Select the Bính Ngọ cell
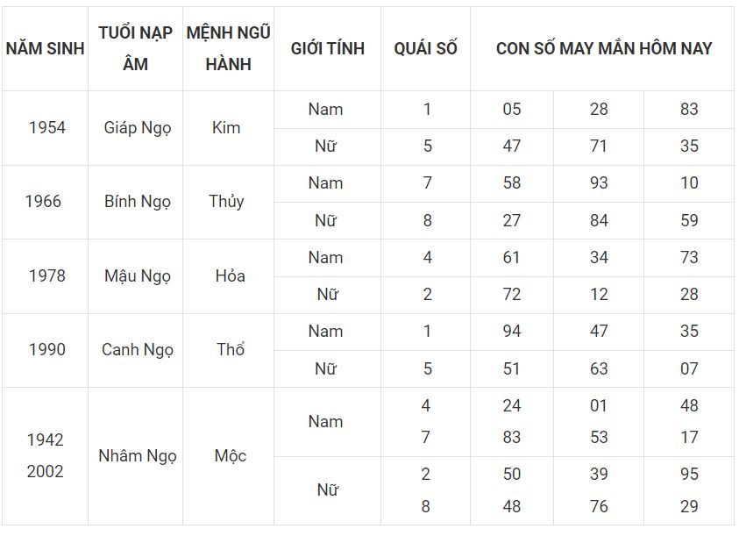 [137, 202]
